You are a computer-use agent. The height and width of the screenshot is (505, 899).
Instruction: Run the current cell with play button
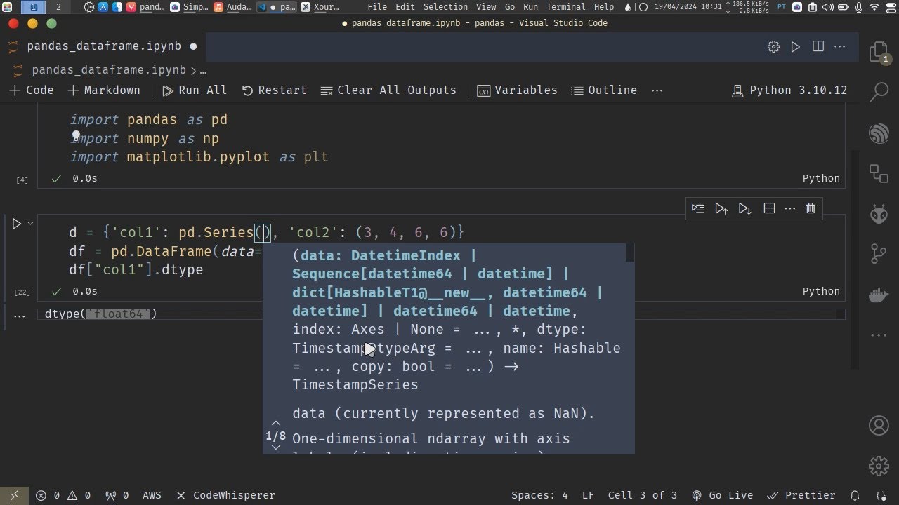16,224
